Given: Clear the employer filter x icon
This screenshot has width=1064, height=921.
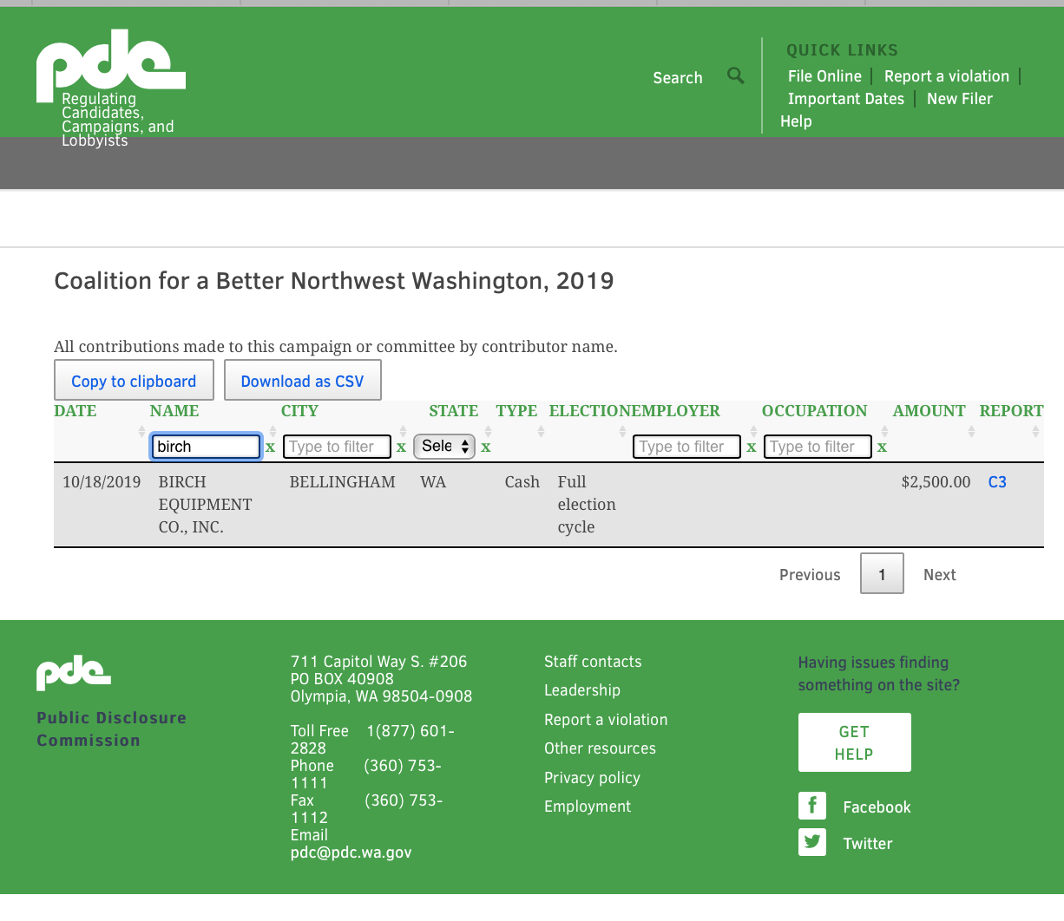Looking at the screenshot, I should click(x=751, y=447).
